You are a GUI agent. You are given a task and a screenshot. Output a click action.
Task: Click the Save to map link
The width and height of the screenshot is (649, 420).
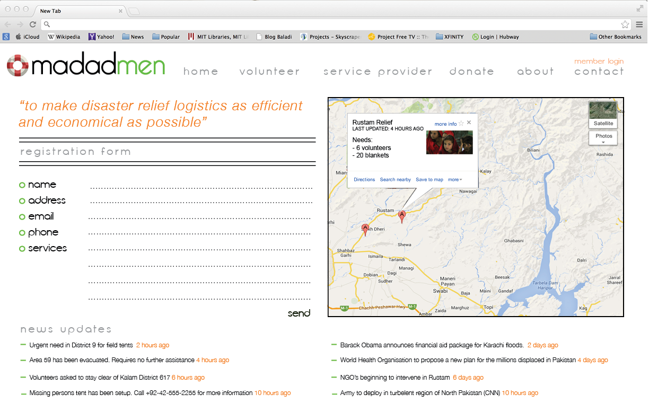429,180
